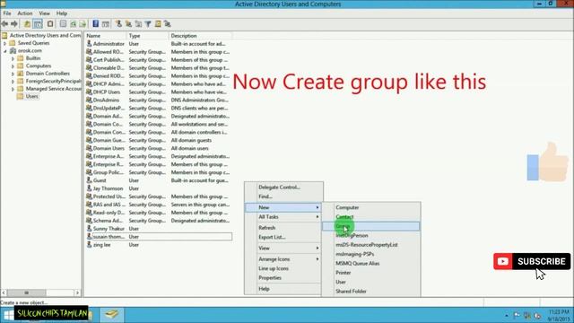This screenshot has height=323, width=574.
Task: Sort by the Description column header
Action: tap(200, 36)
